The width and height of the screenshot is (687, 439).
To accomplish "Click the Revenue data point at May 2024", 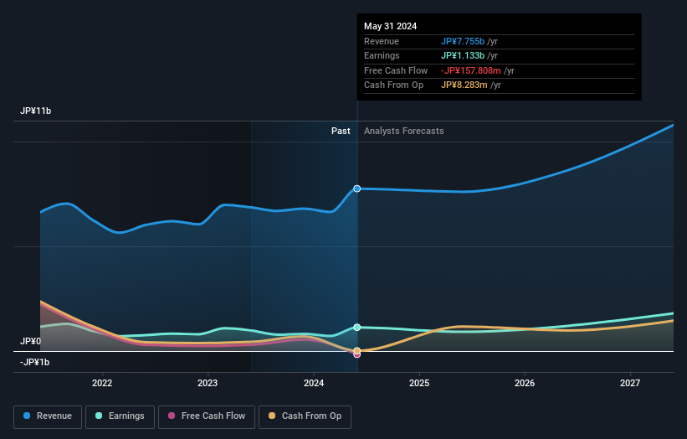I will [357, 189].
